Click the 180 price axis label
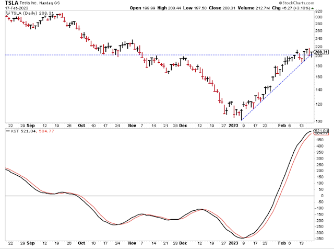334x249 pixels. point(319,66)
